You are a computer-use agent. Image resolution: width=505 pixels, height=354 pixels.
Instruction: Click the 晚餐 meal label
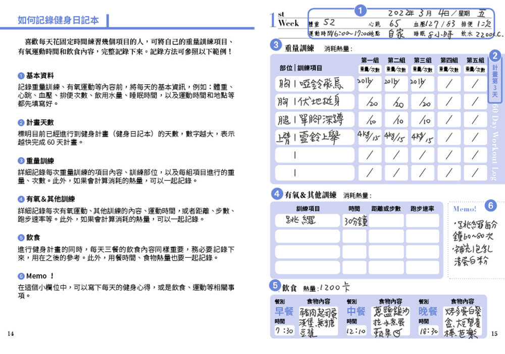pyautogui.click(x=428, y=311)
